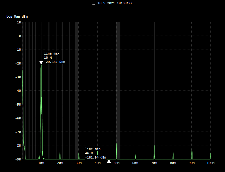Click the 60 MHz harmonic peak

[135, 157]
